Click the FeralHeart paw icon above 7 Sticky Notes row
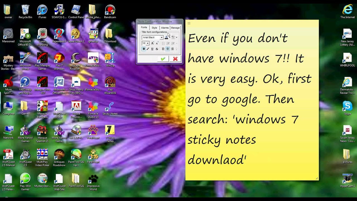The width and height of the screenshot is (357, 201). [x=93, y=132]
